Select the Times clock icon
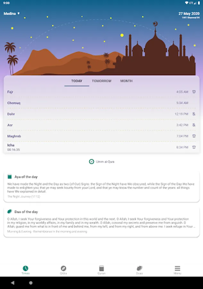 coord(25,268)
